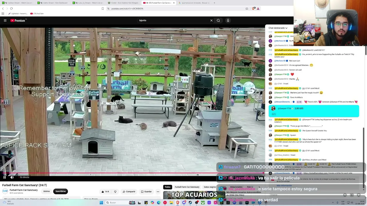Image resolution: width=367 pixels, height=206 pixels.
Task: Clear the 'lajunta' search text
Action: point(211,20)
